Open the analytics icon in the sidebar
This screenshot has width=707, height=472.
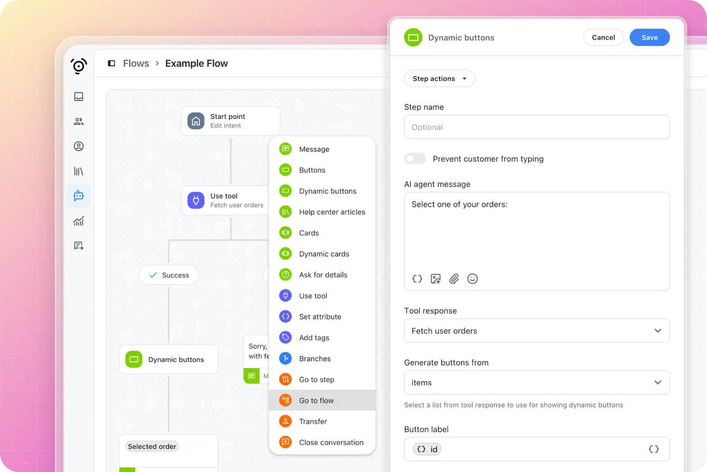(x=79, y=221)
